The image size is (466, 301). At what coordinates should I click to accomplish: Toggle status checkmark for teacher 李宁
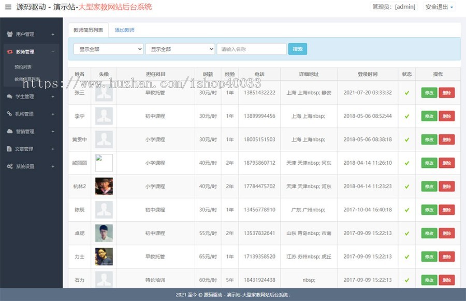[x=407, y=117]
